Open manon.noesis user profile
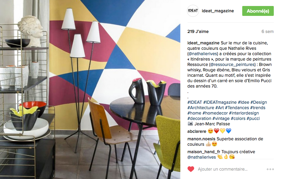 click(x=201, y=139)
